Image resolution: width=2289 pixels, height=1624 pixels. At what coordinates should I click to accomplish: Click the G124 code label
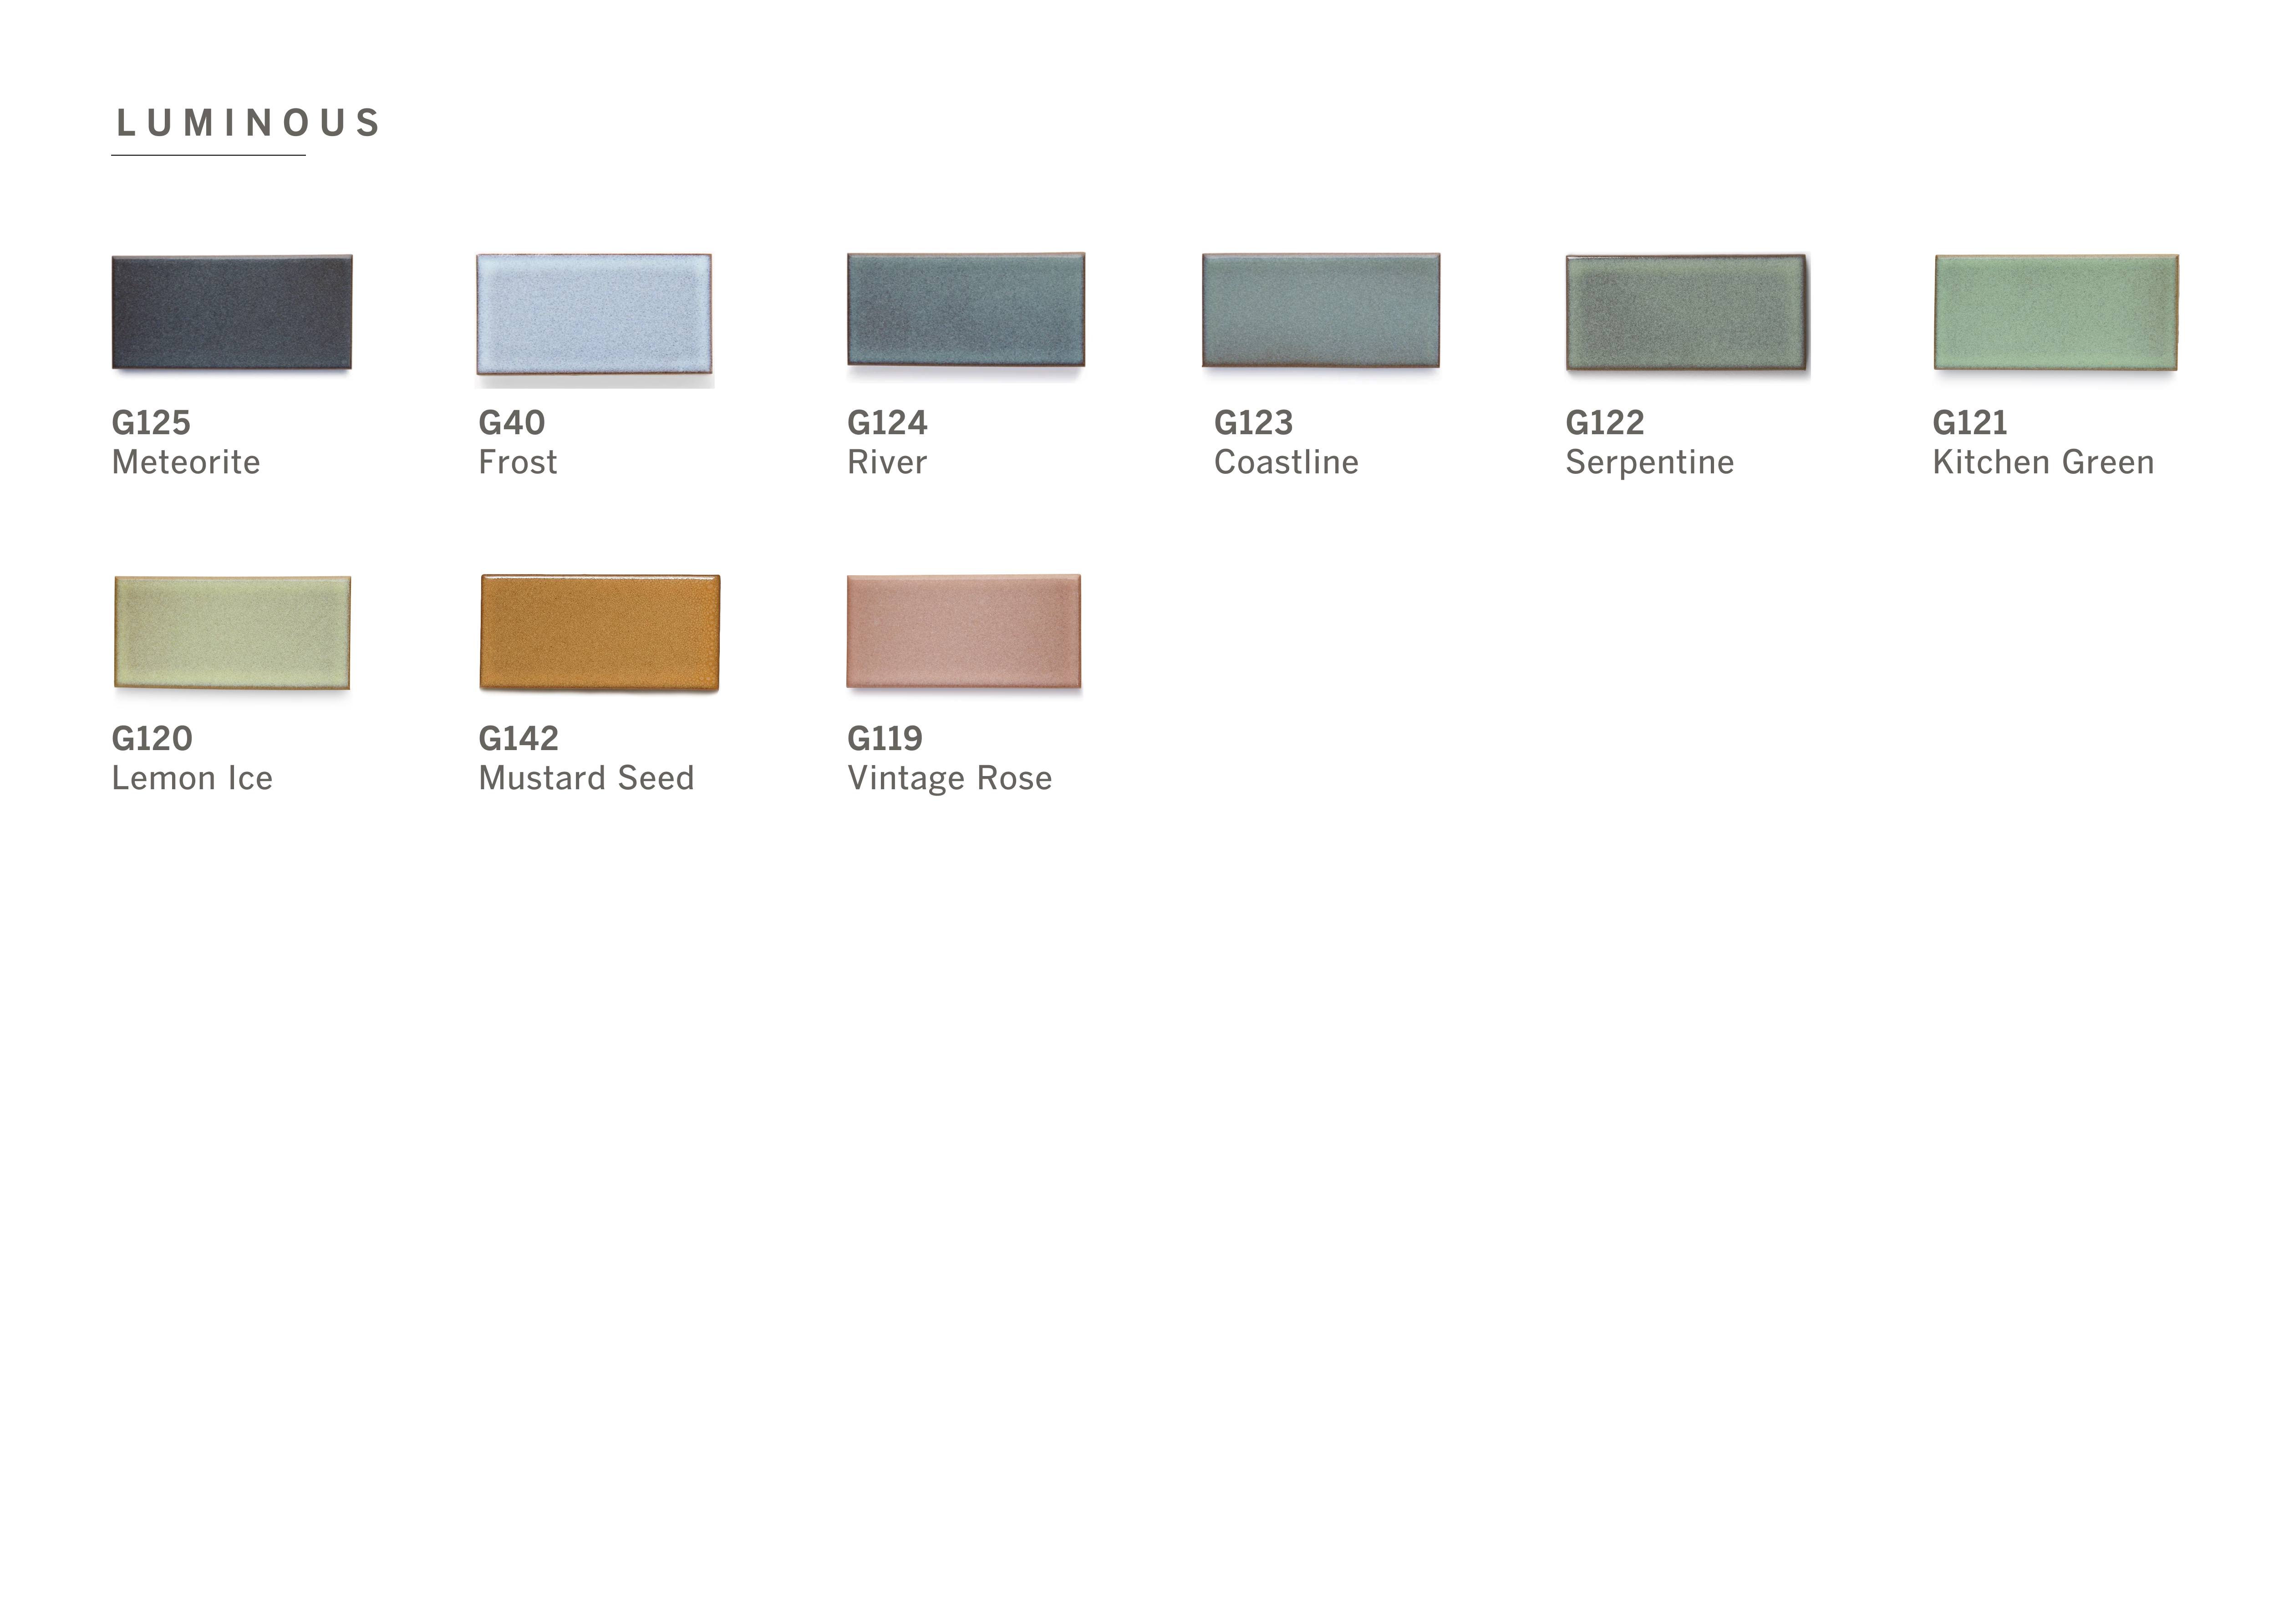[x=887, y=422]
